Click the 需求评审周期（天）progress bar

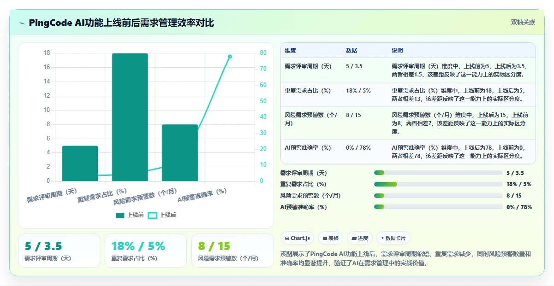(x=438, y=173)
